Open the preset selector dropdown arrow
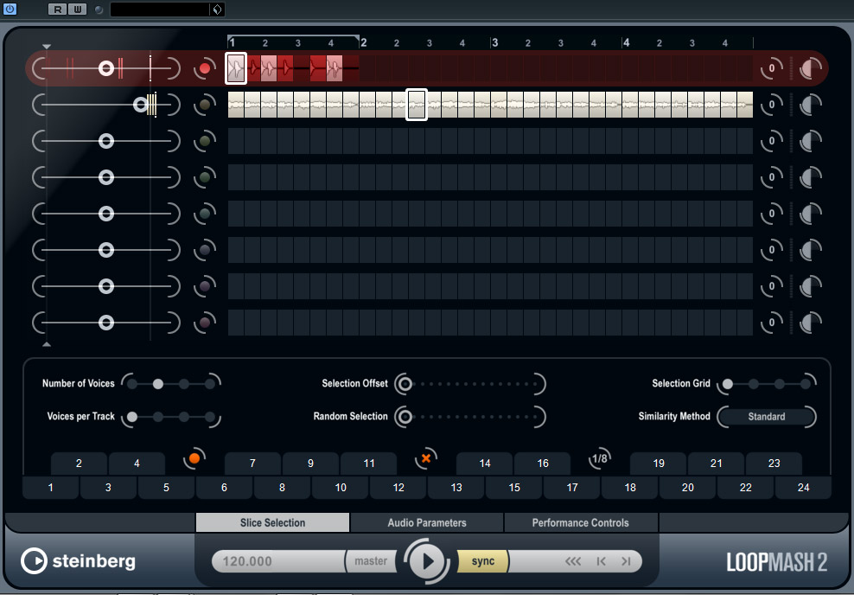 coord(217,10)
